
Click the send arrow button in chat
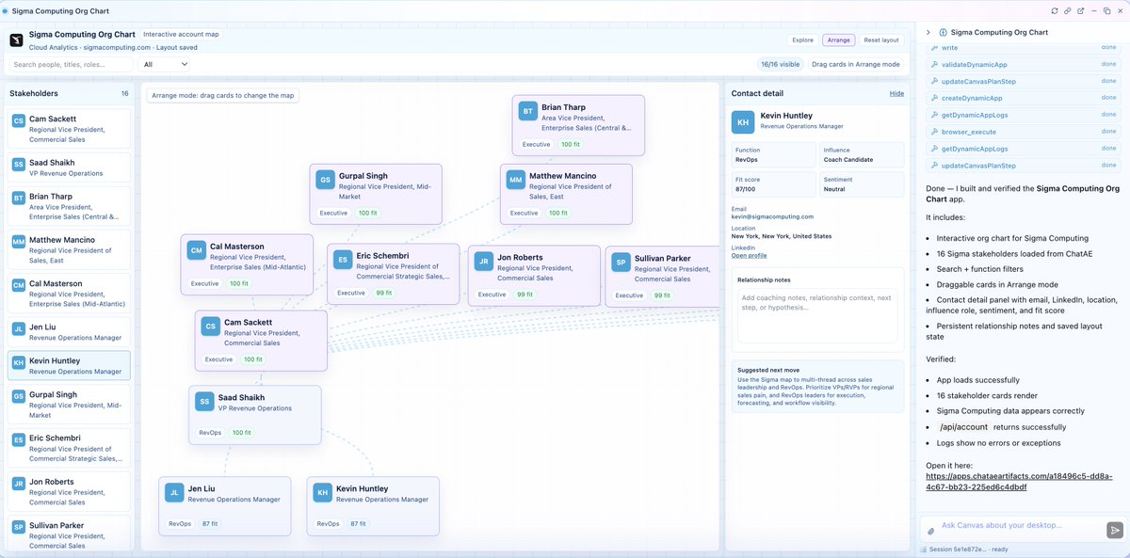(1115, 530)
